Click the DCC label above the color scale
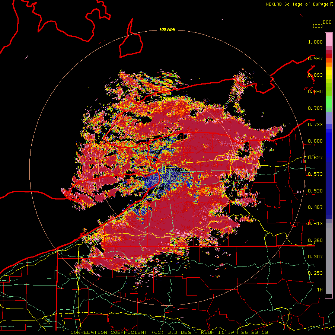Viewport: 335px width, 335px height. [327, 22]
